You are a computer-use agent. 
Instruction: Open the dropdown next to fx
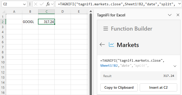click(x=52, y=4)
